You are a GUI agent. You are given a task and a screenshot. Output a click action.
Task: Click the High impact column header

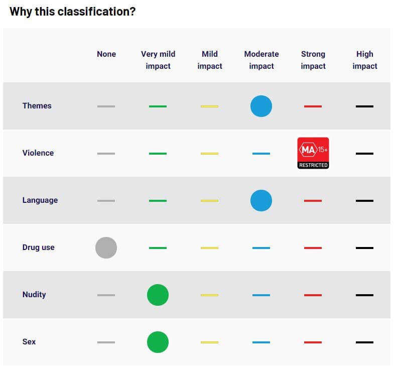(365, 60)
